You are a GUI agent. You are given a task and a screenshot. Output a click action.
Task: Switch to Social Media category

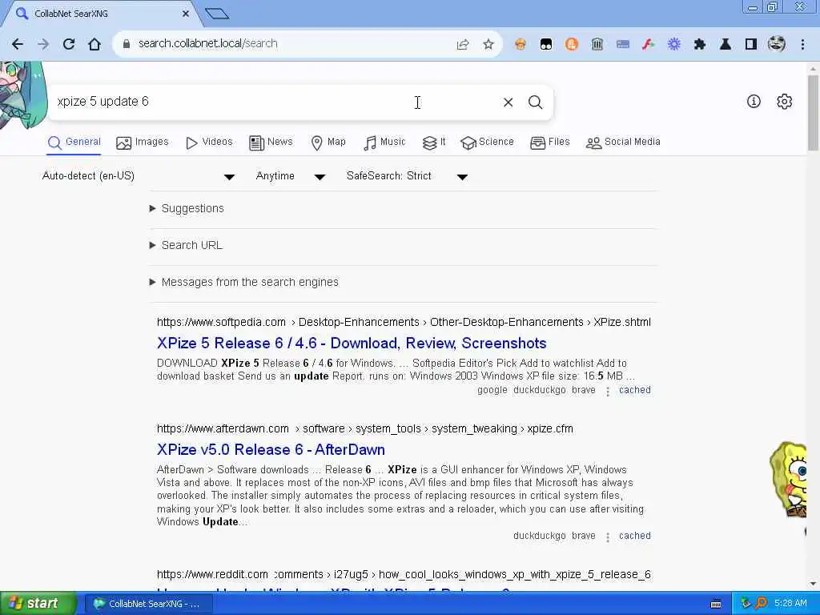coord(623,143)
